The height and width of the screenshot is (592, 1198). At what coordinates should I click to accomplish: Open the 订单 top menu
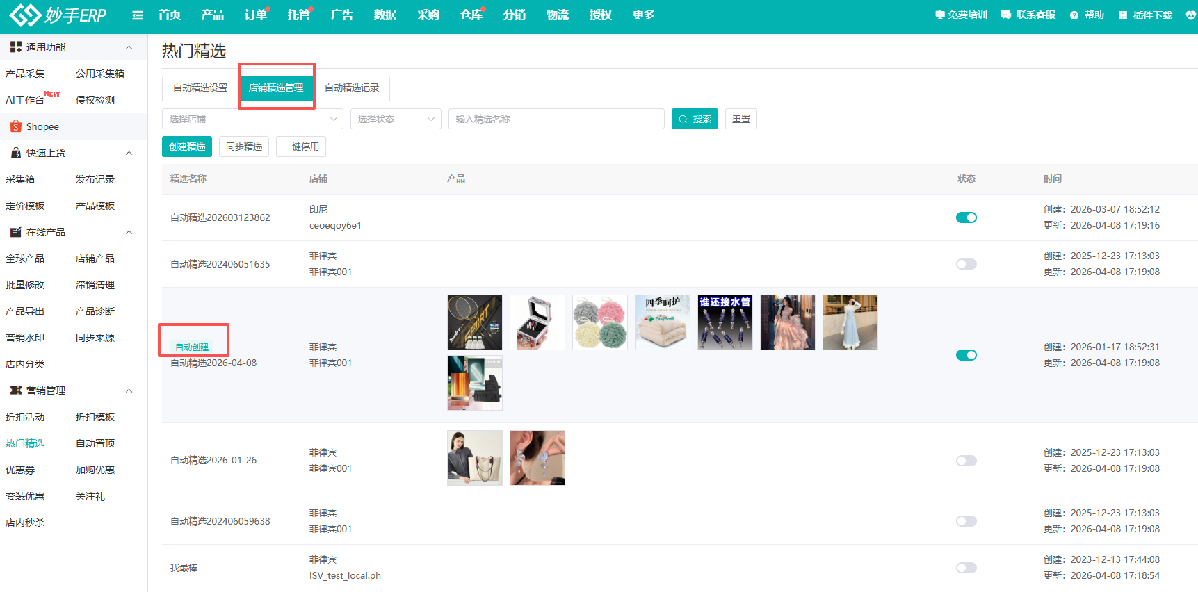[x=256, y=15]
